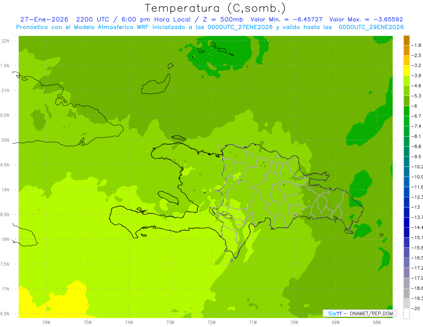
Task: Select the amber swatch between -2.5 and -3.2
Action: point(406,60)
